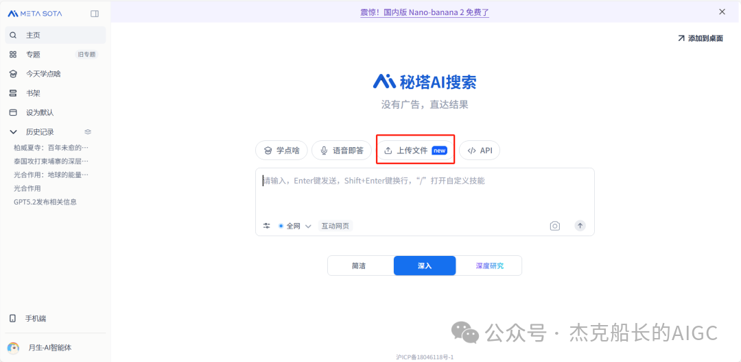Click the 秘塔AI搜索 logo
Viewport: 741px width, 362px height.
click(425, 81)
